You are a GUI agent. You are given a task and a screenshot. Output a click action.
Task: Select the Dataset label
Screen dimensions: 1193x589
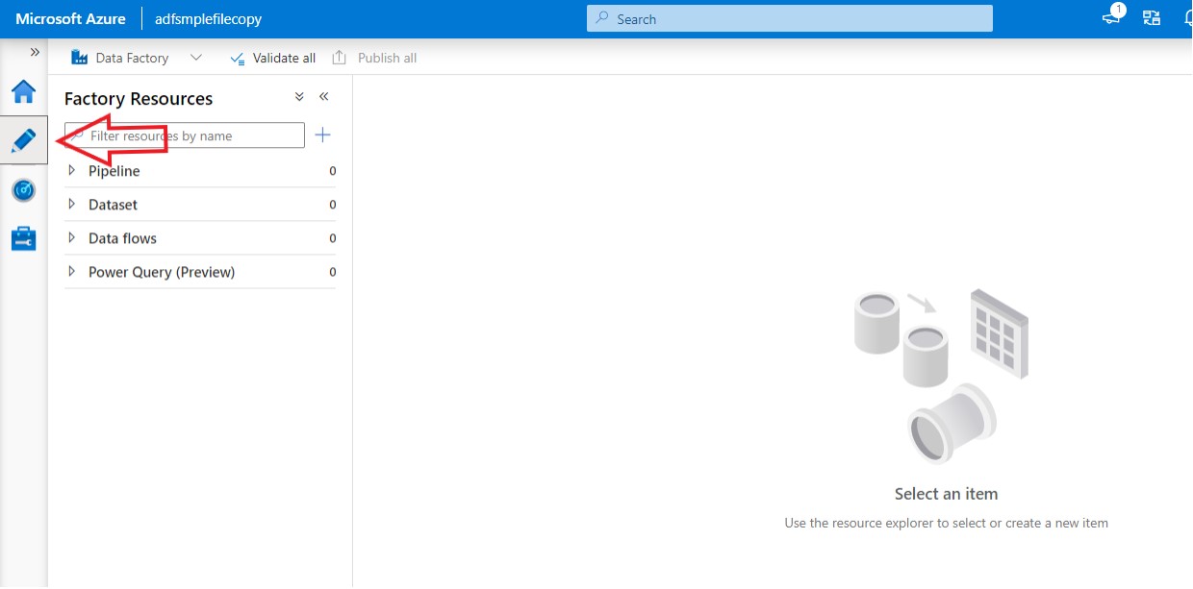tap(113, 205)
